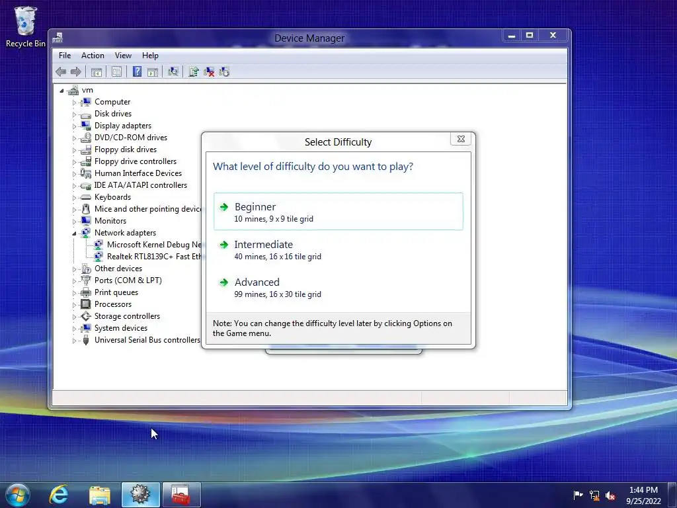
Task: Collapse the vm root node
Action: pos(61,91)
